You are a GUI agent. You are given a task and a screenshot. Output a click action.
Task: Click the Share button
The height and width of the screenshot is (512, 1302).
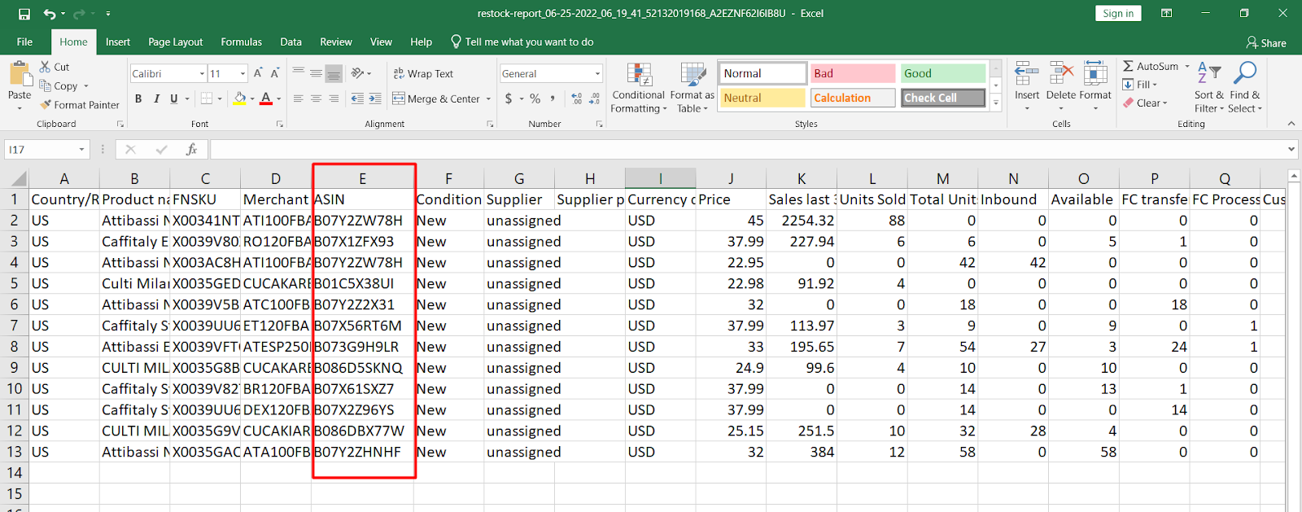click(x=1266, y=43)
